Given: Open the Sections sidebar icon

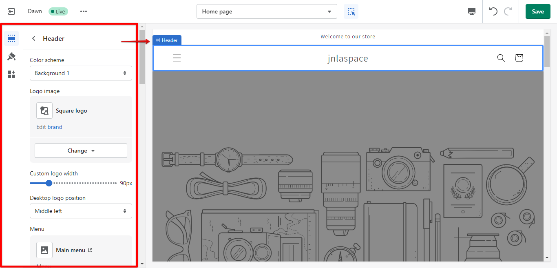Looking at the screenshot, I should tap(11, 38).
